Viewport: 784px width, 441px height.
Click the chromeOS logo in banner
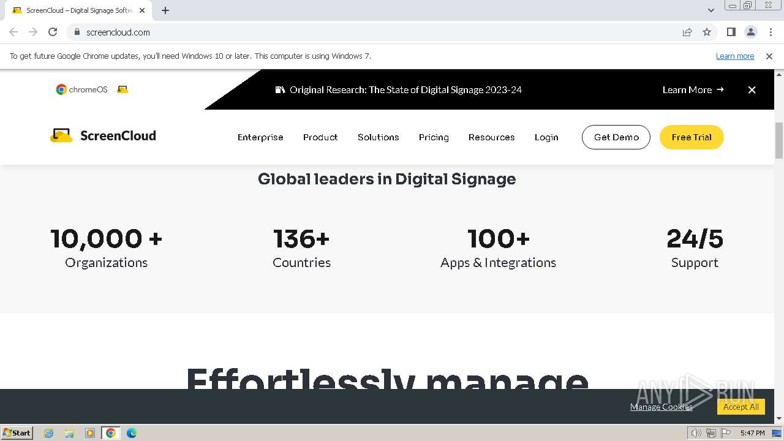tap(81, 89)
